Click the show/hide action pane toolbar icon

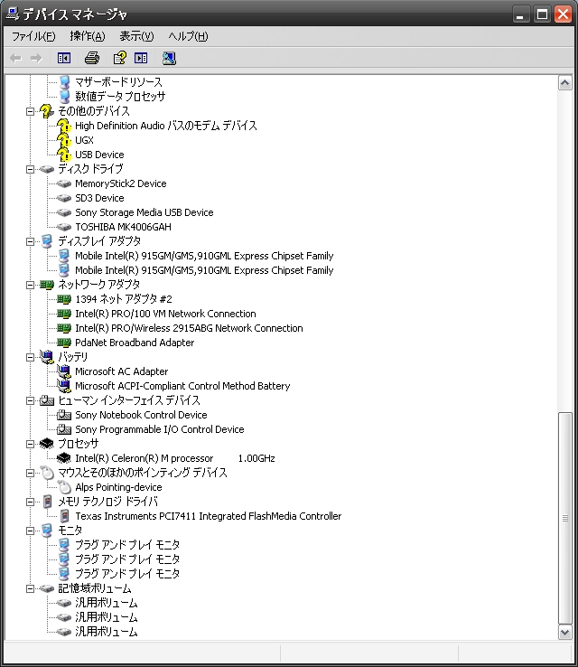(x=141, y=58)
